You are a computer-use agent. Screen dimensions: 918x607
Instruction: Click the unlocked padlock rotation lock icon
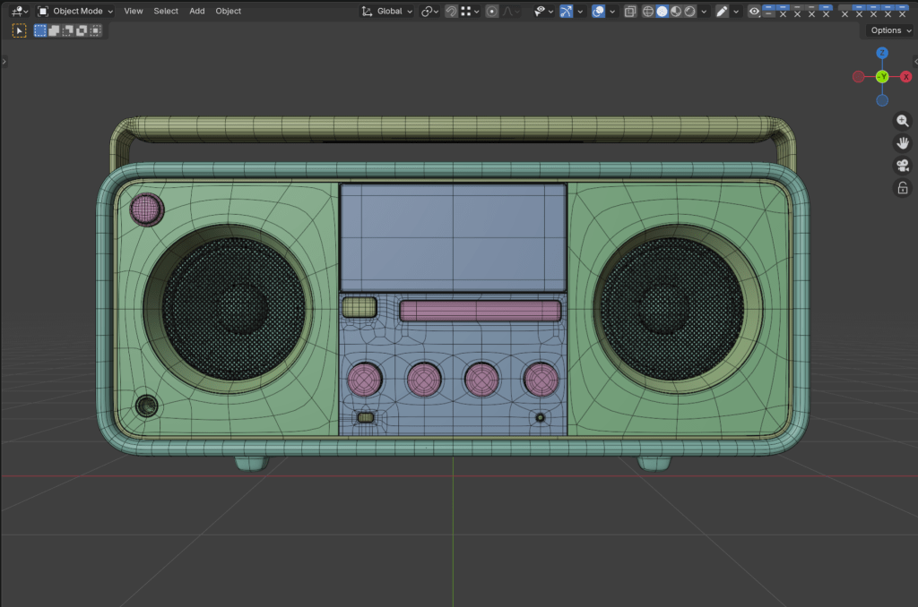903,188
